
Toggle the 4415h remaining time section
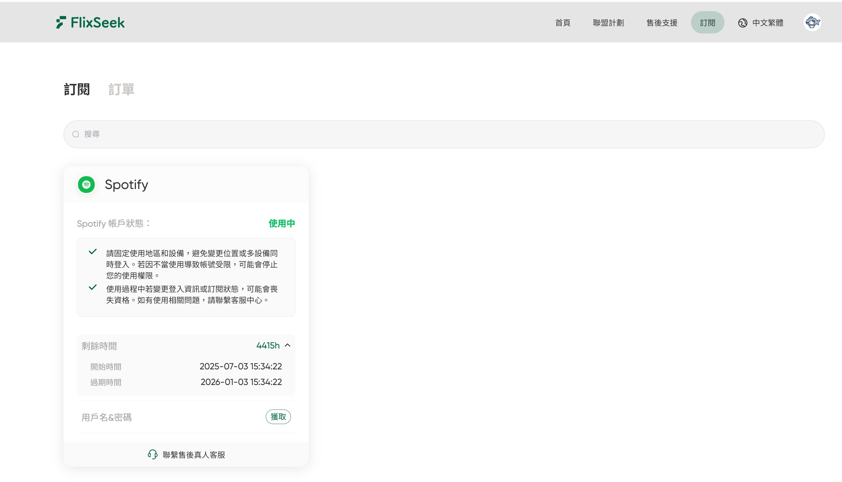coord(268,345)
